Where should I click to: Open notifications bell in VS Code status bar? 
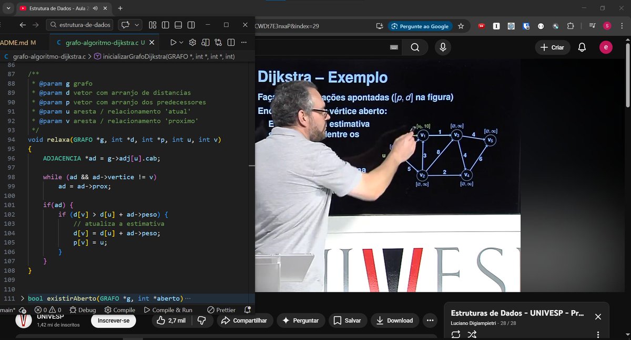[248, 310]
